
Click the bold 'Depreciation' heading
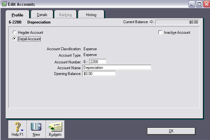pos(39,22)
